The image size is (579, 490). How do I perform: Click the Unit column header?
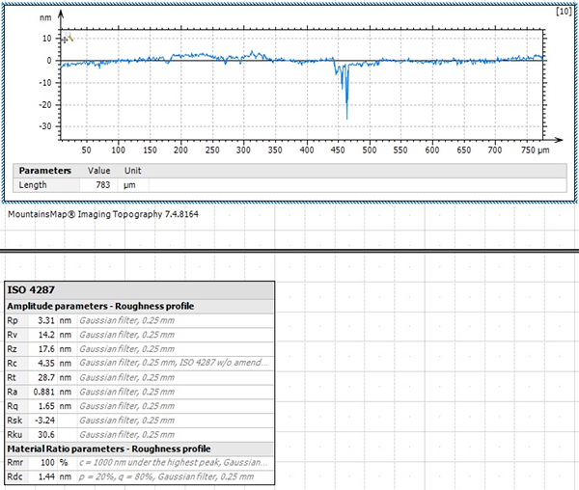[132, 171]
